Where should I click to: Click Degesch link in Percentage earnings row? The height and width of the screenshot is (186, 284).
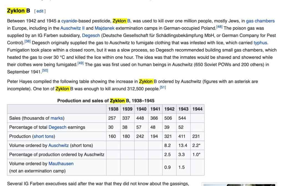[x=57, y=127]
